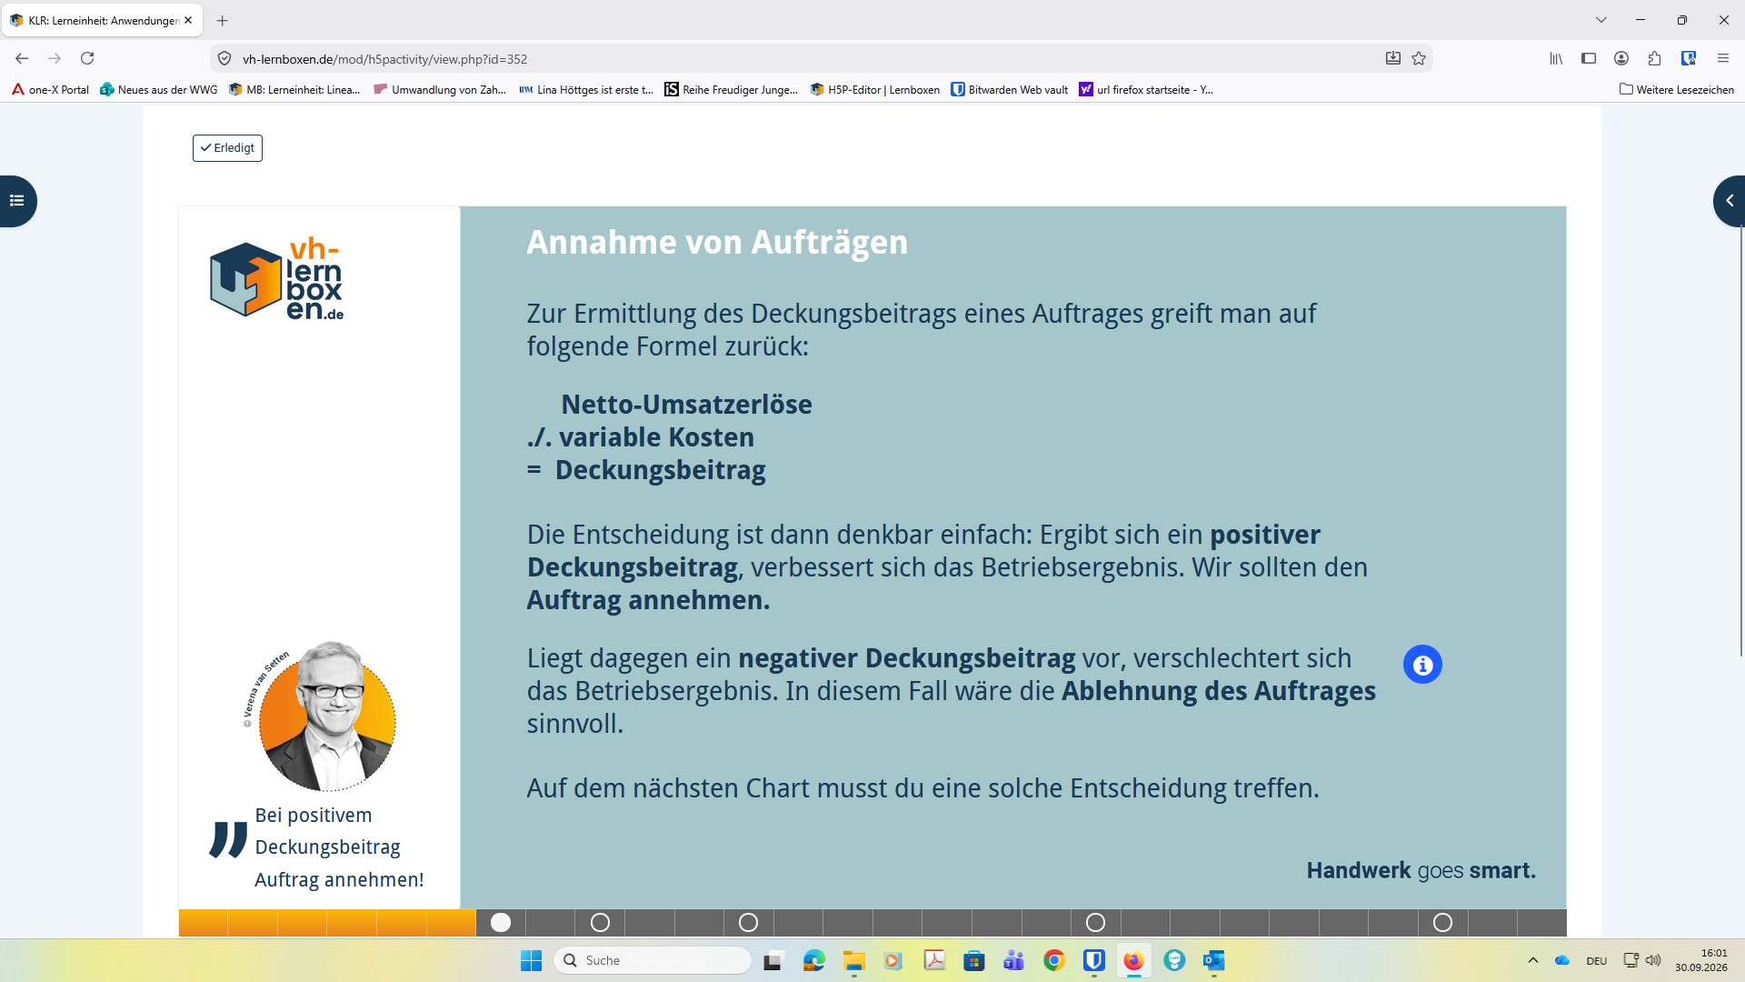Open the extensions puzzle icon
The height and width of the screenshot is (982, 1745).
(x=1654, y=58)
